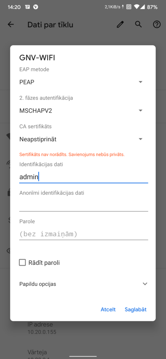166x359 pixels.
Task: Tap the battery percentage indicator
Action: (x=152, y=7)
